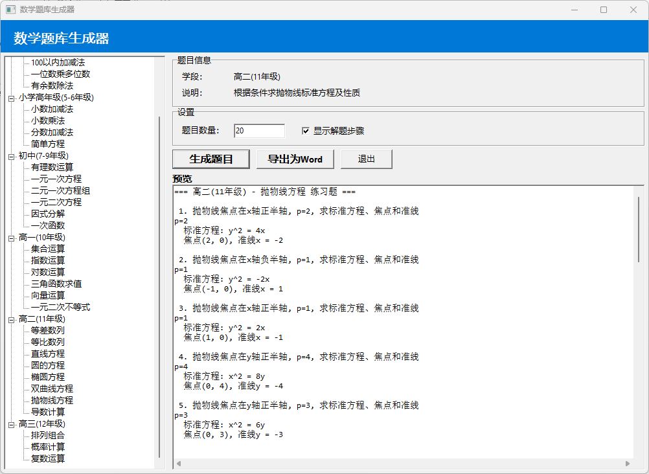This screenshot has width=649, height=474.
Task: Select 有理数运算 topic
Action: pyautogui.click(x=52, y=167)
